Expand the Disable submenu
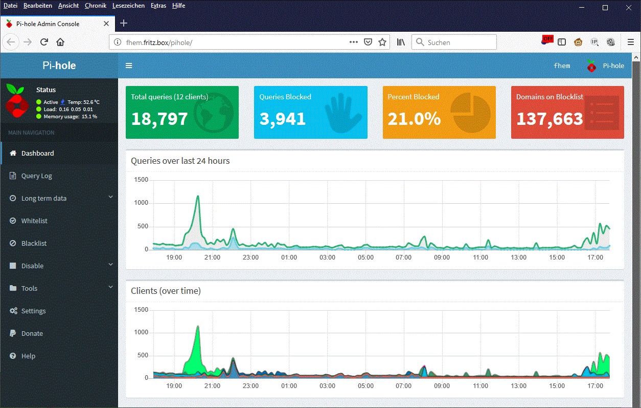Image resolution: width=641 pixels, height=408 pixels. [59, 266]
